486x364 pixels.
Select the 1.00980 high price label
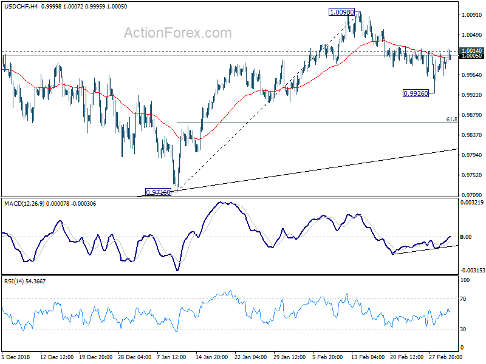pos(341,12)
